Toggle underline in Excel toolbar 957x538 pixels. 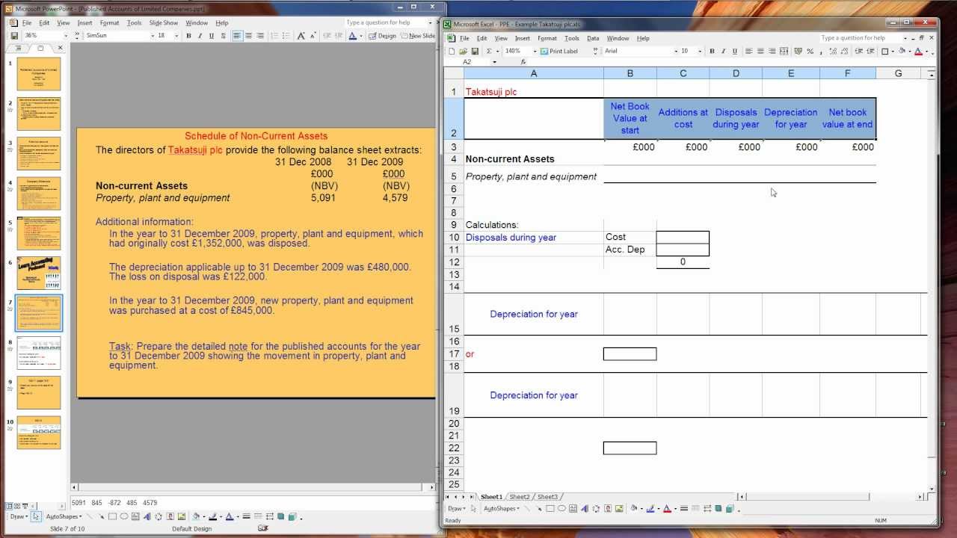[x=734, y=51]
